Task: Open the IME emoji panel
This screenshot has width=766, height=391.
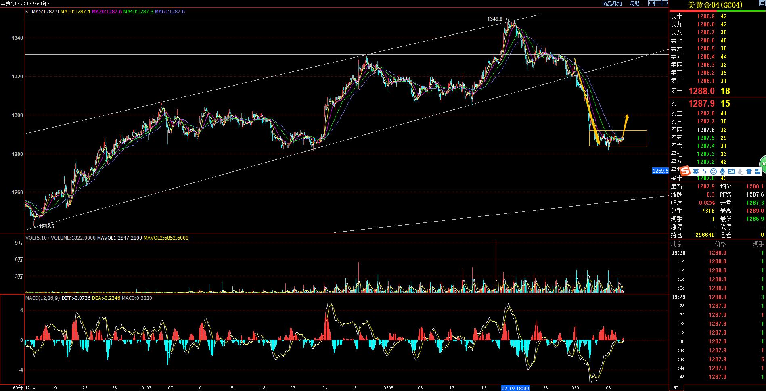Action: (x=714, y=171)
